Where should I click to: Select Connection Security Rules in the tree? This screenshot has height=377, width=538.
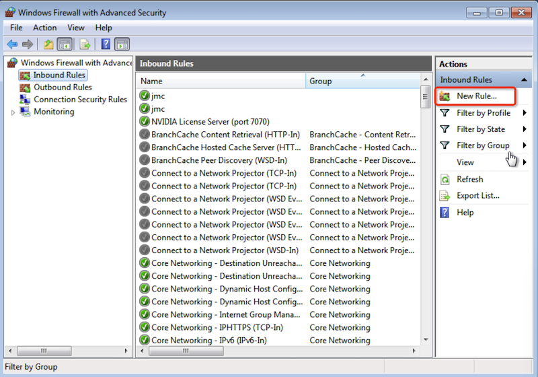pyautogui.click(x=80, y=99)
